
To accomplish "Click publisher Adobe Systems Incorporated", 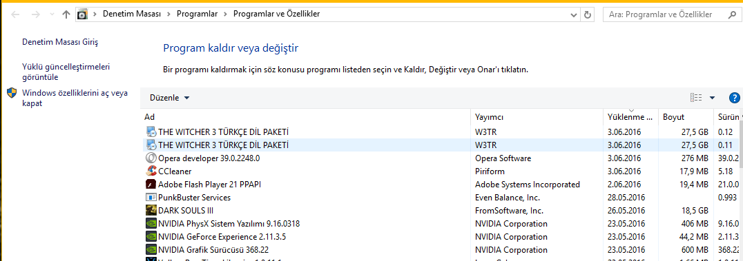I will (528, 184).
